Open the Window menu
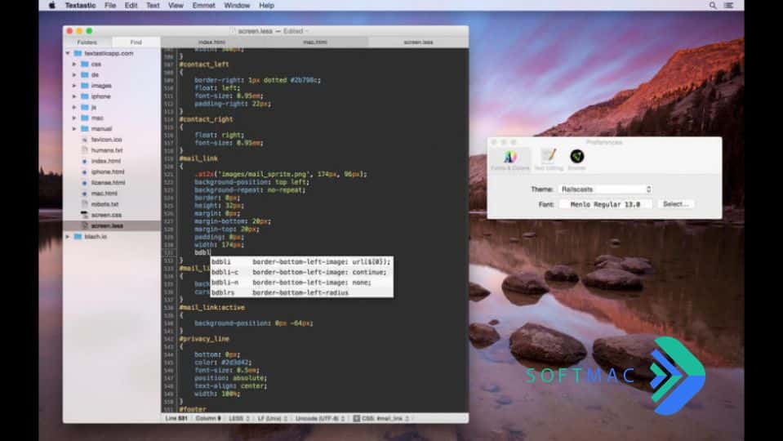This screenshot has width=783, height=441. (237, 6)
